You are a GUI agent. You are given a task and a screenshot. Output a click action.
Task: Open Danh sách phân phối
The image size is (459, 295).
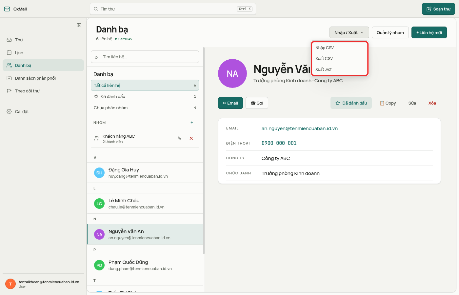coord(43,78)
